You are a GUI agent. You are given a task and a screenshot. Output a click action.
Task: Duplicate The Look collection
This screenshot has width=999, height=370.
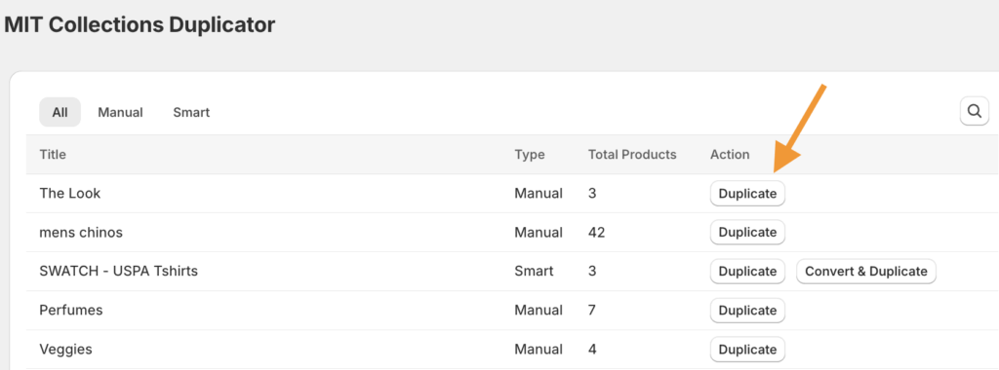747,194
